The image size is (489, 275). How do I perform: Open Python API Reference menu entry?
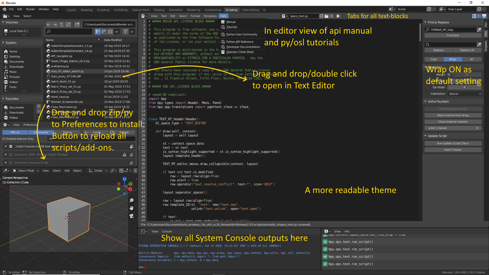pos(240,42)
